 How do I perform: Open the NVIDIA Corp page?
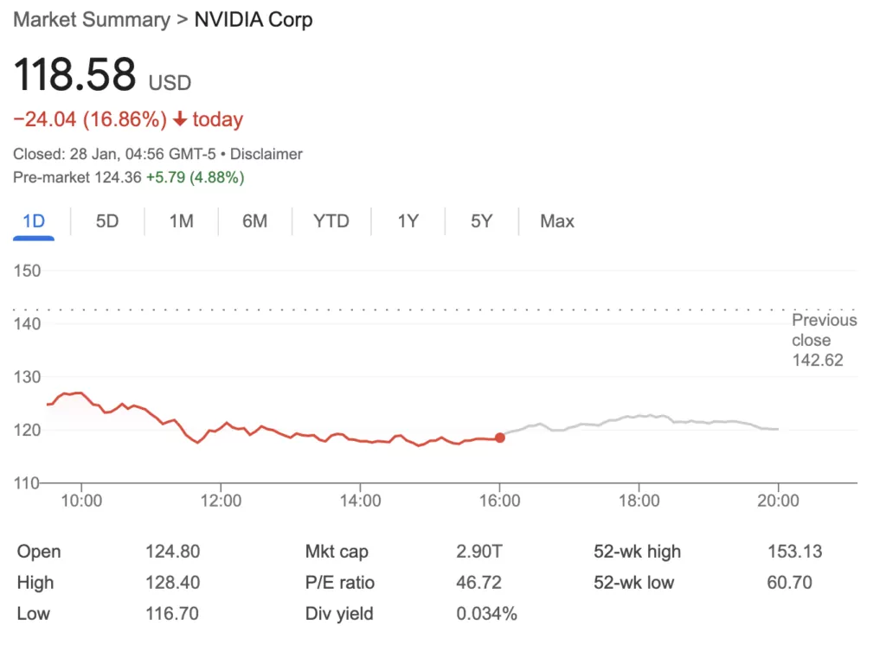pos(254,19)
